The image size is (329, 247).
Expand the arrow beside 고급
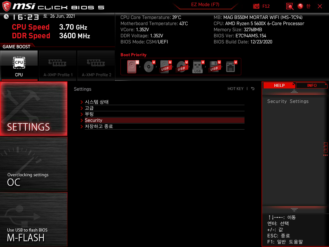pyautogui.click(x=82, y=108)
